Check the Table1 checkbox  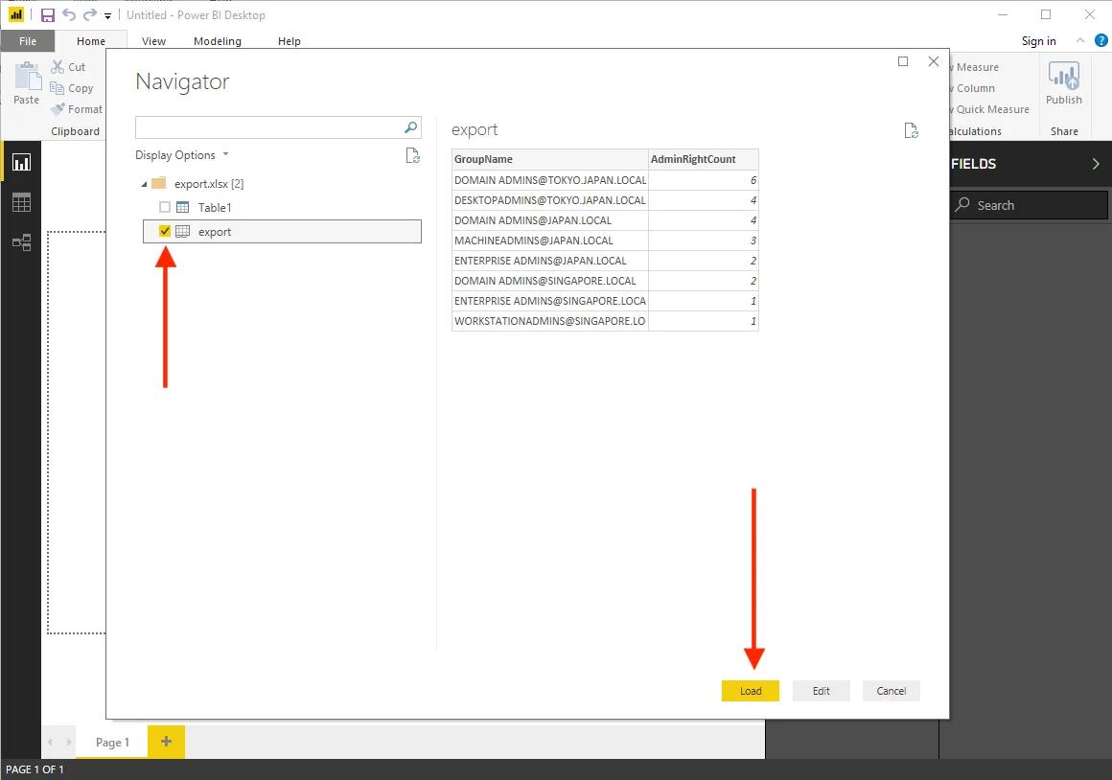pyautogui.click(x=165, y=207)
